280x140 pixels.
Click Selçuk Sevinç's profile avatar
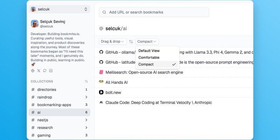pos(35,23)
